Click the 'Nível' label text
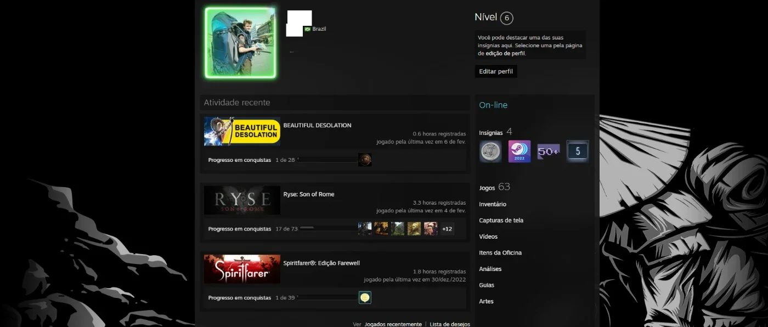The image size is (768, 327). point(486,17)
